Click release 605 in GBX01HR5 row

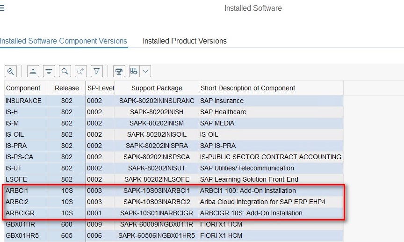(67, 235)
